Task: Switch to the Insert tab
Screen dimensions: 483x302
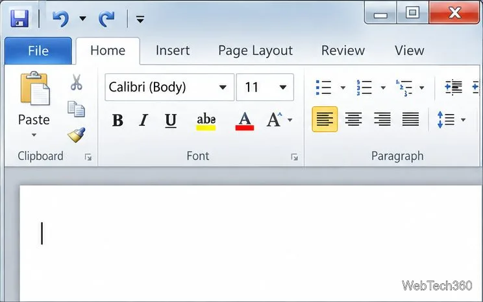Action: tap(173, 51)
